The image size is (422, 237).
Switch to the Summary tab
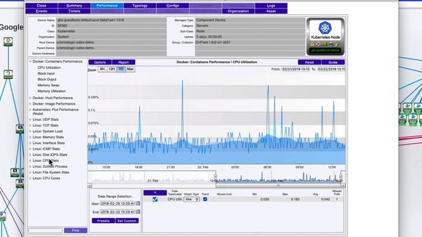tap(75, 5)
